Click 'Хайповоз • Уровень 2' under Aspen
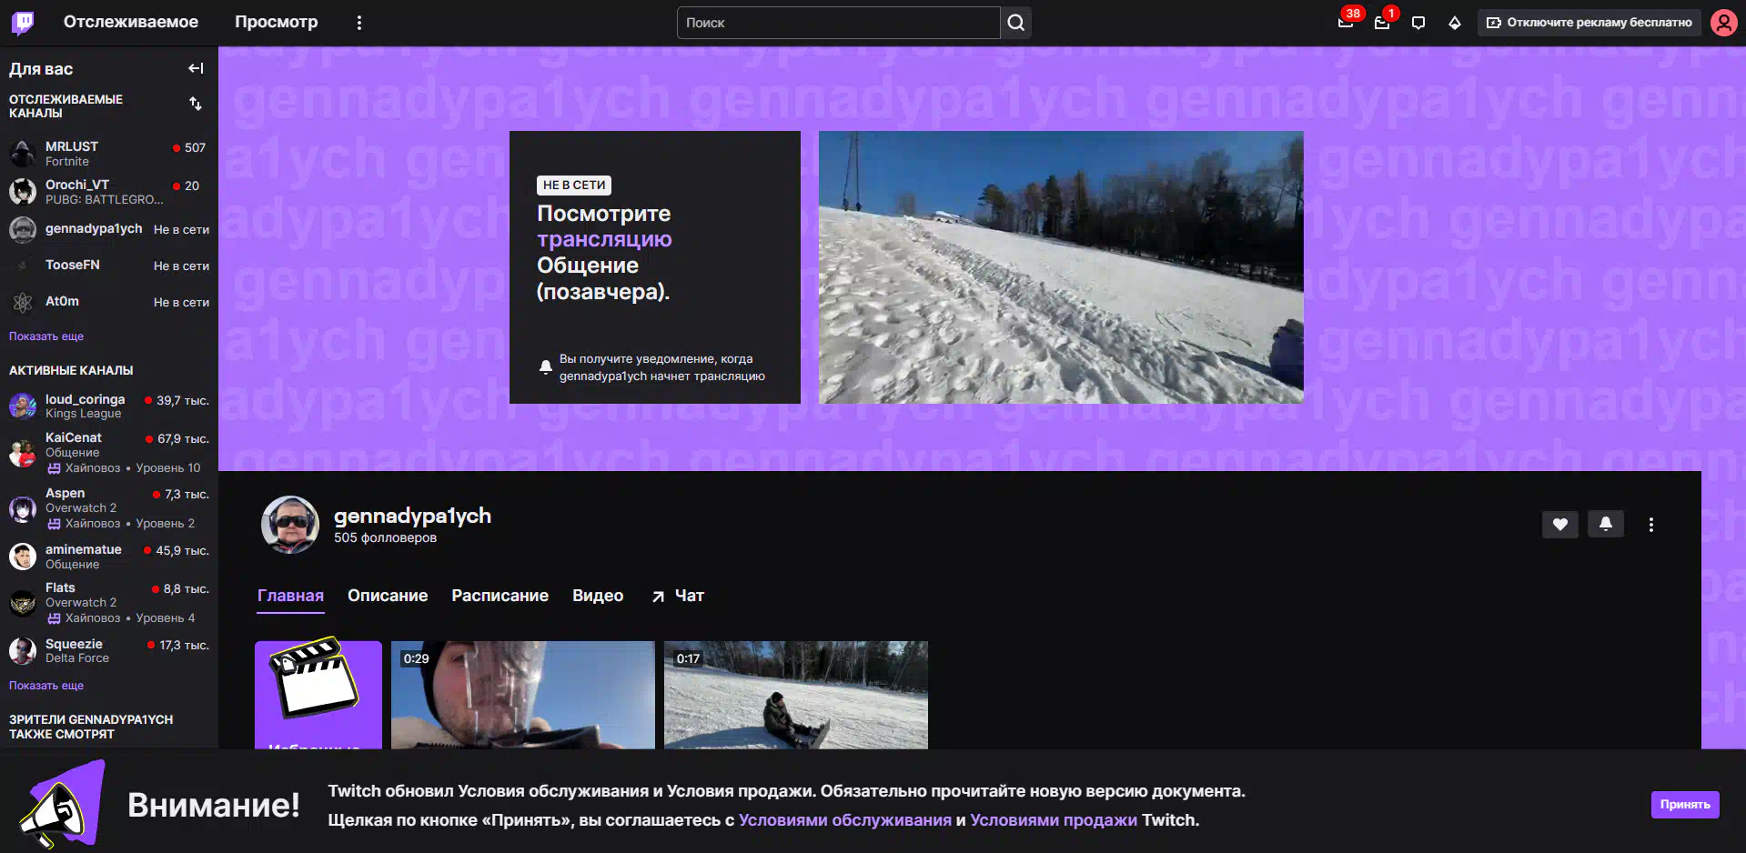This screenshot has width=1746, height=853. 121,524
